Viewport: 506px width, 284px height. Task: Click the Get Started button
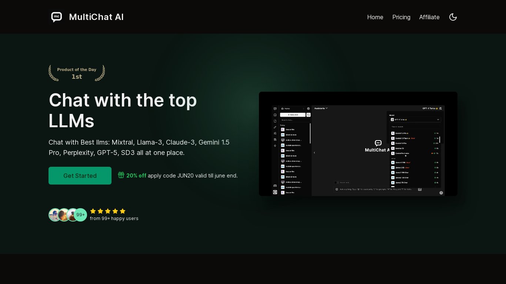[80, 176]
